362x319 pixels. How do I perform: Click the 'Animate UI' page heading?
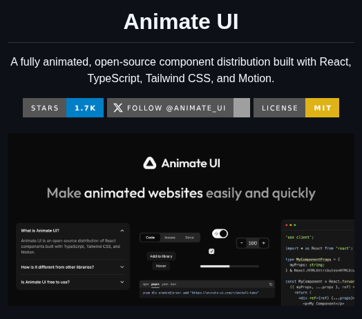point(181,21)
